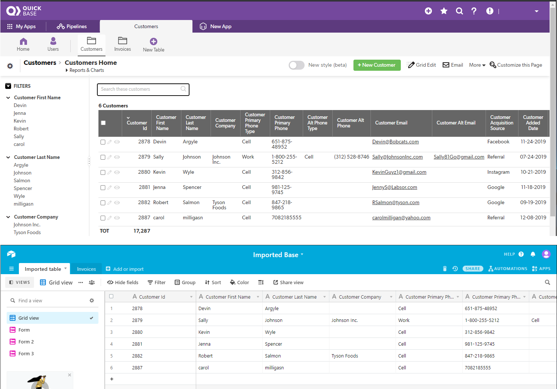This screenshot has height=389, width=557.
Task: Toggle the New style (beta) switch
Action: click(x=296, y=65)
